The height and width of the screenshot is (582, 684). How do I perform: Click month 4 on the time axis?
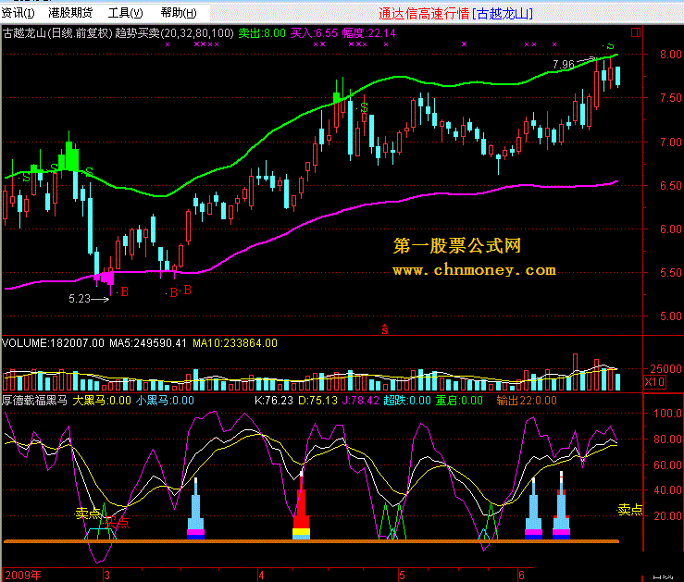(261, 575)
